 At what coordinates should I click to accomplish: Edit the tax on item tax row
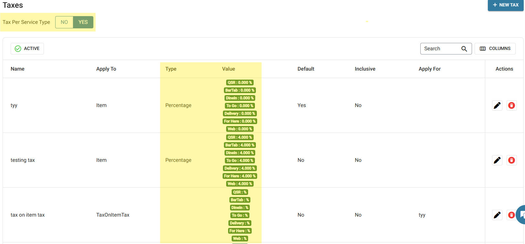click(x=497, y=215)
